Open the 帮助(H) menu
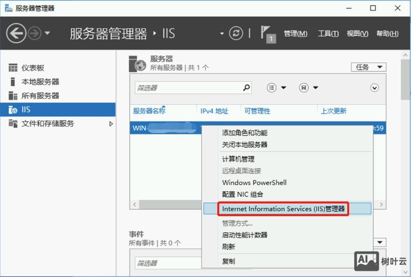 coord(388,33)
